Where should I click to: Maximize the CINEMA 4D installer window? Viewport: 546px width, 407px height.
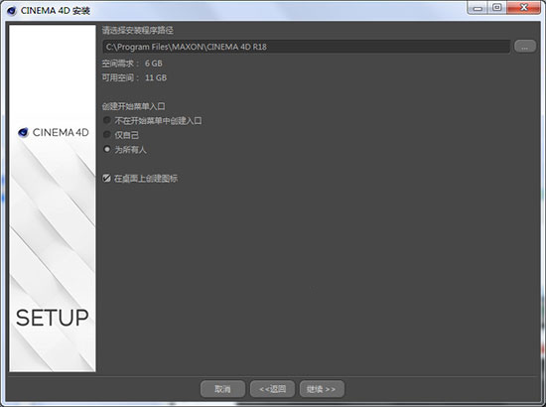click(497, 8)
